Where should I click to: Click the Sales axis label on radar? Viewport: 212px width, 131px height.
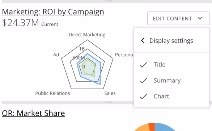(110, 93)
